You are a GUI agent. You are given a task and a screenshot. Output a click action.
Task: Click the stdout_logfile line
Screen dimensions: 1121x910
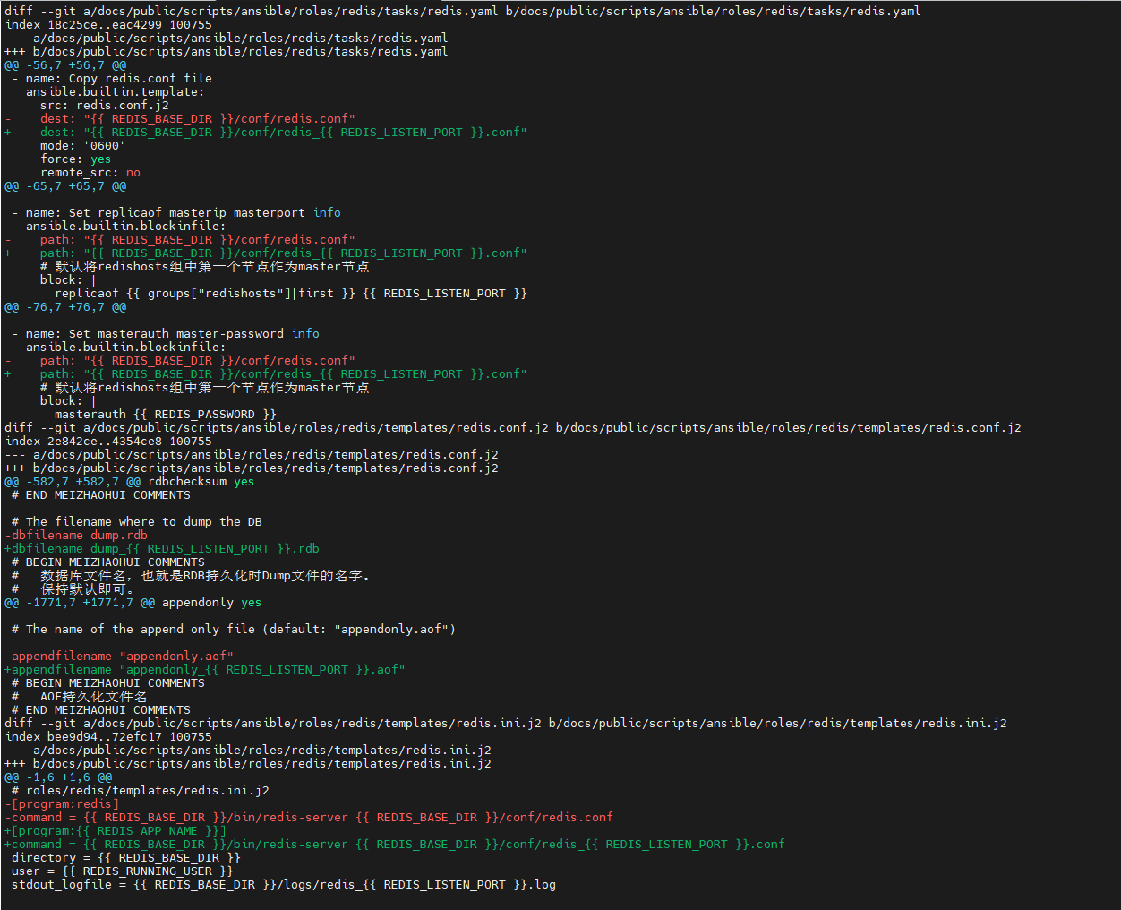(x=284, y=884)
